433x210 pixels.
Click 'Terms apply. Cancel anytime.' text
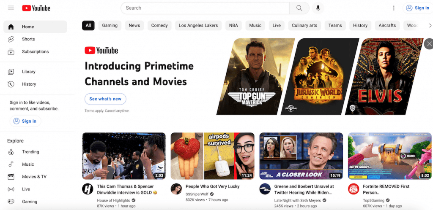click(107, 111)
